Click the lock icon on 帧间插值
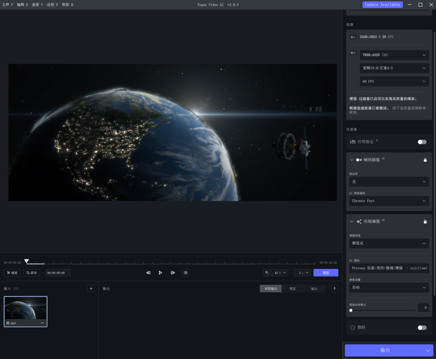 (425, 160)
